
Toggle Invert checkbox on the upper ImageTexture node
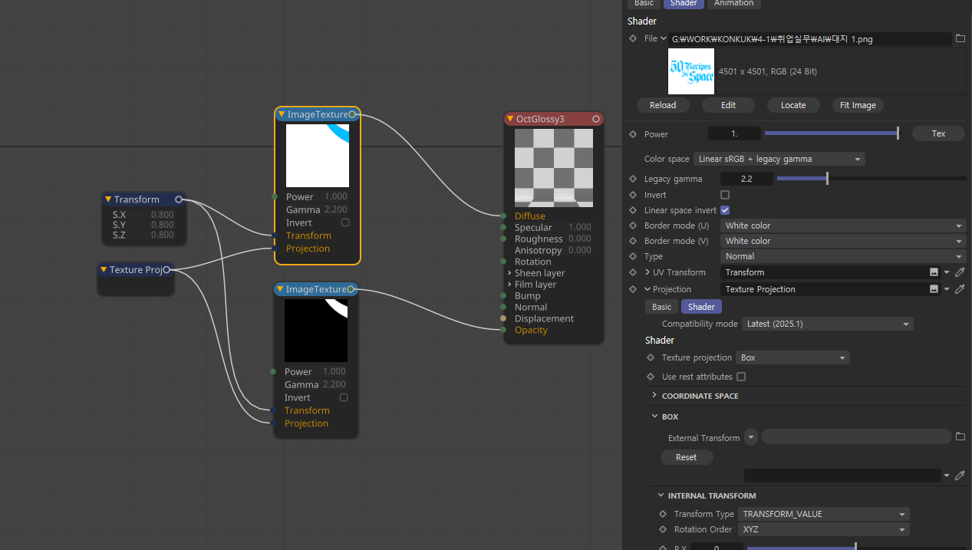click(x=345, y=222)
